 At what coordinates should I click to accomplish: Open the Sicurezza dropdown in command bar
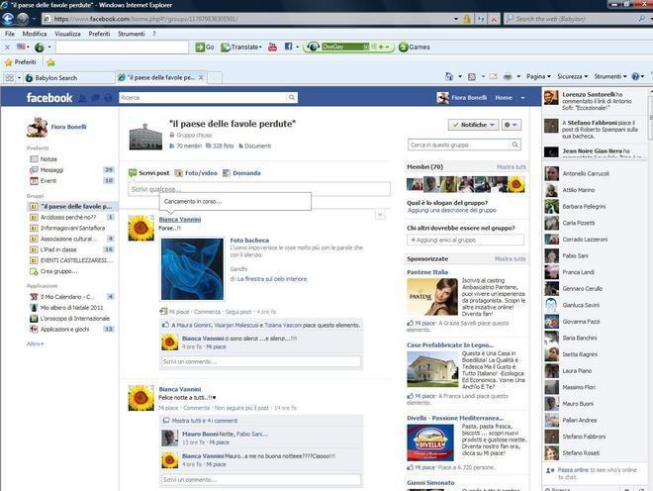click(x=572, y=76)
